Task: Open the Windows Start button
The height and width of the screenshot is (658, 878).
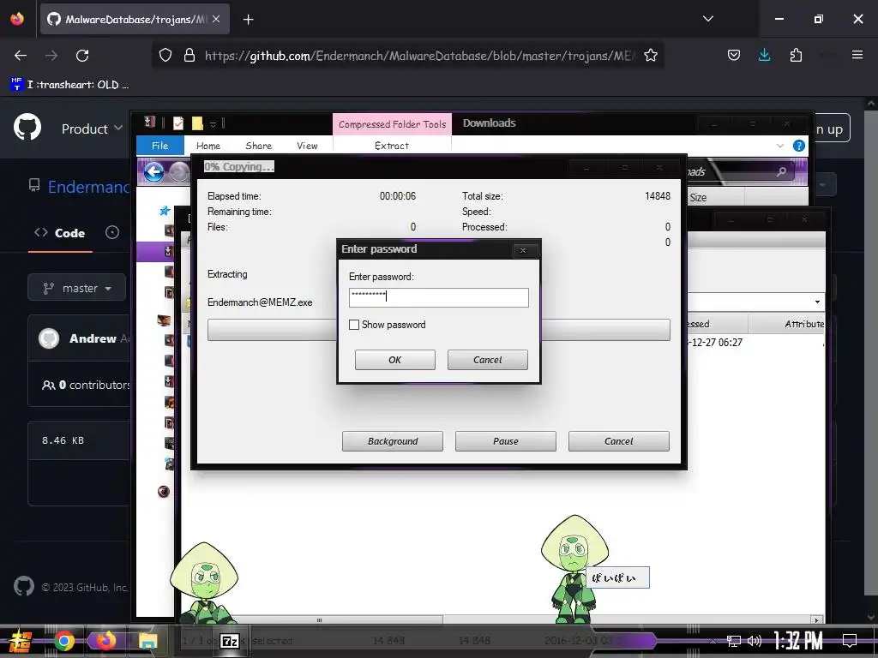Action: click(x=21, y=641)
